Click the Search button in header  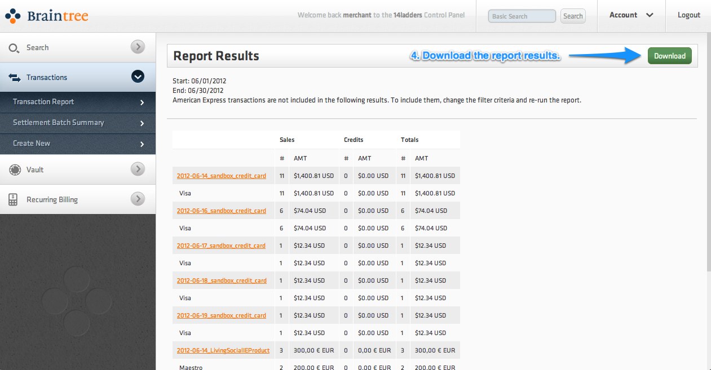tap(573, 16)
